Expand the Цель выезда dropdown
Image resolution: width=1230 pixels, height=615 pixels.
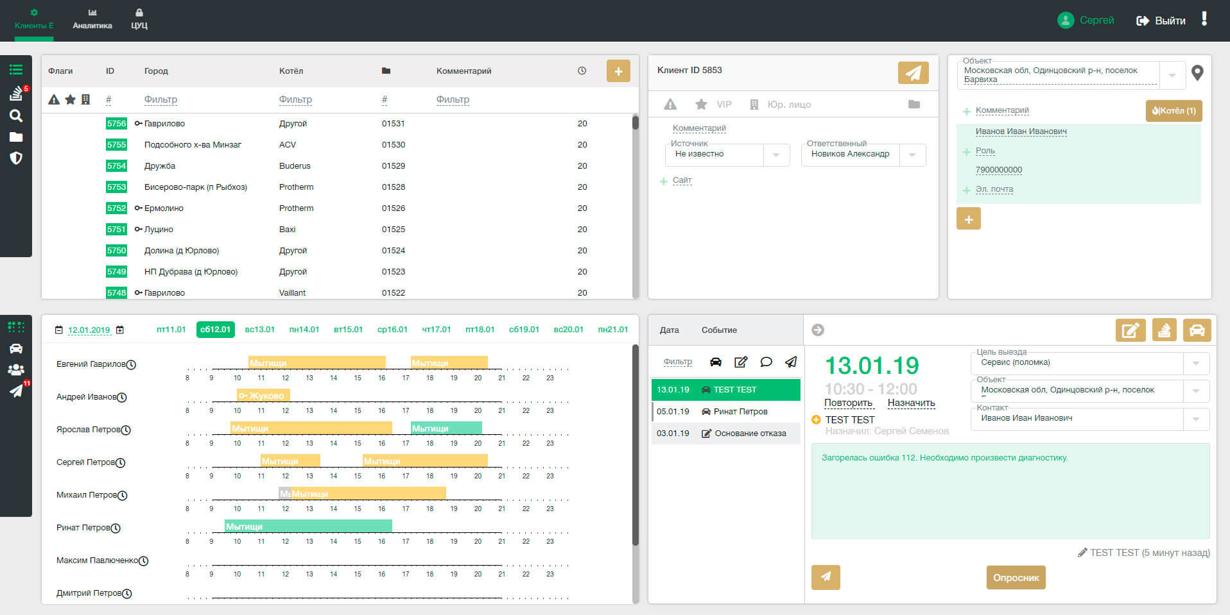1195,364
